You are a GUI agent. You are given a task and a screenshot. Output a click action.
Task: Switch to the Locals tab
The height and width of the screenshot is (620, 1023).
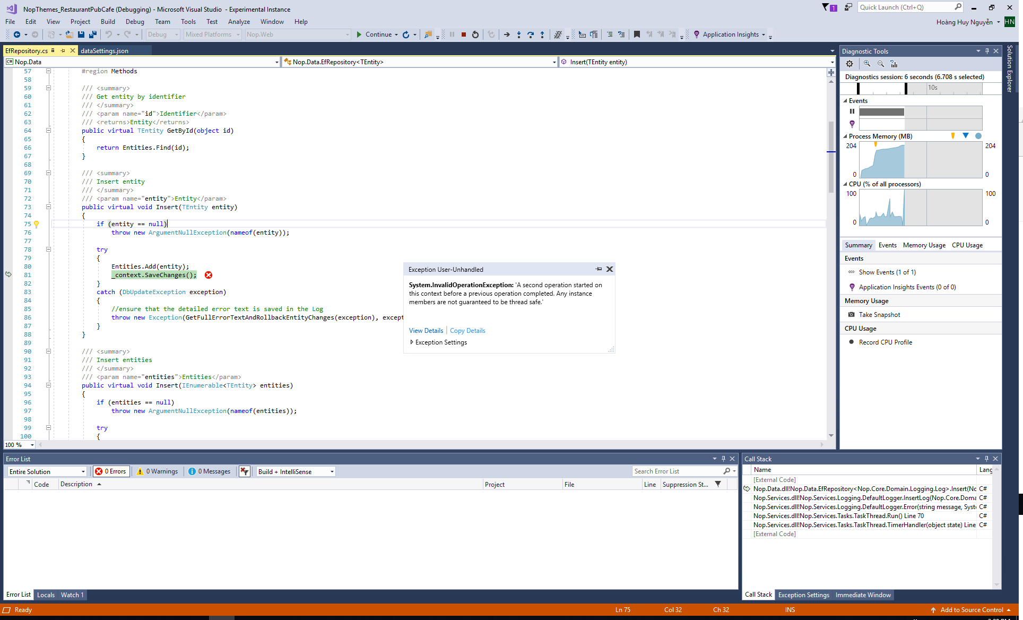46,595
